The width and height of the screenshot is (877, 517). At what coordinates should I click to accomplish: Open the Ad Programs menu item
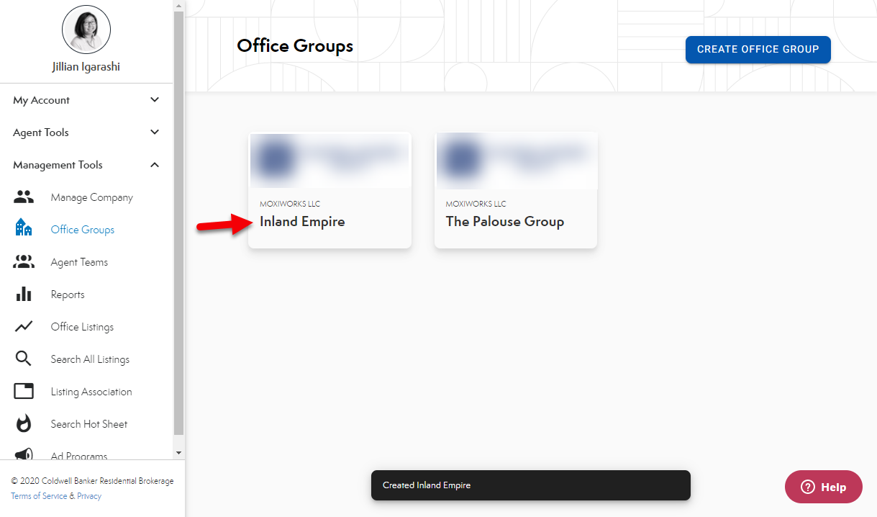[79, 455]
